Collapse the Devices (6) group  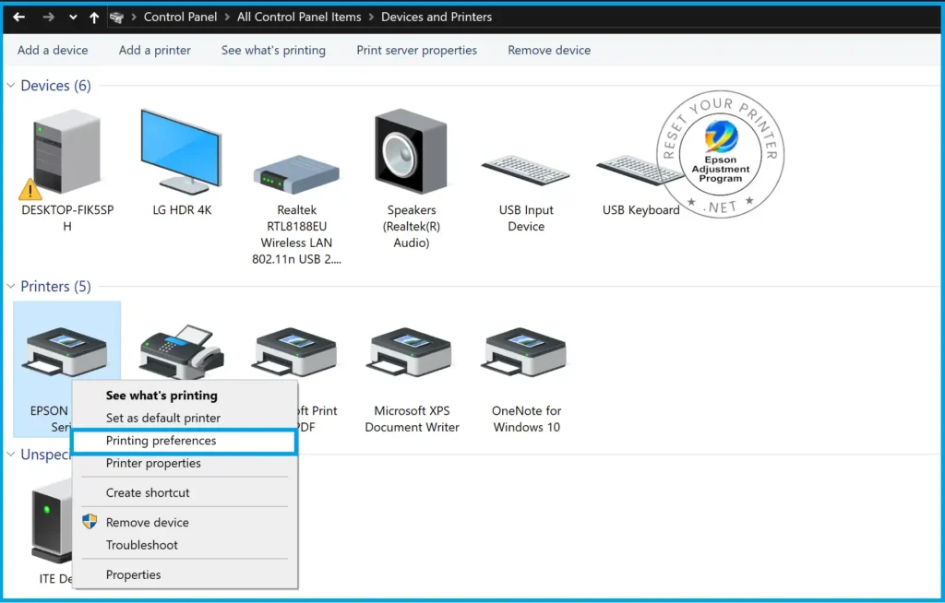point(11,86)
